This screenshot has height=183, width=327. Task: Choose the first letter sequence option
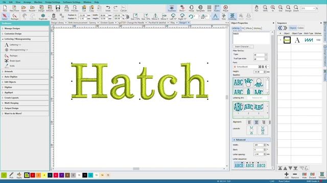239,165
